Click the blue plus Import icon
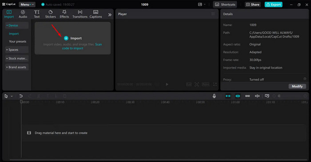 pos(66,38)
